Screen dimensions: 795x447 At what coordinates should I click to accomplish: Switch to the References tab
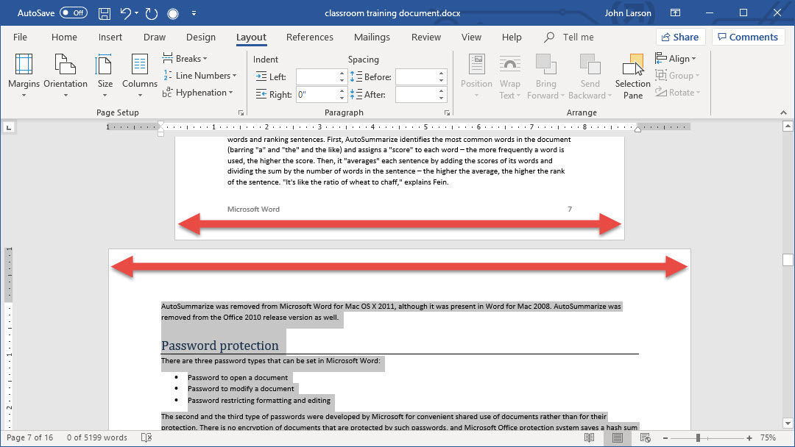(x=309, y=37)
